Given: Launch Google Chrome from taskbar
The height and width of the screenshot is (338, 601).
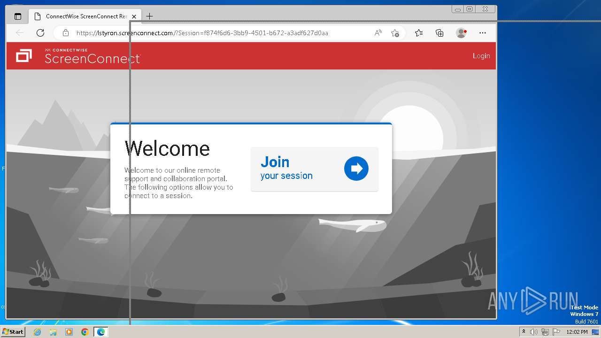Looking at the screenshot, I should (85, 332).
